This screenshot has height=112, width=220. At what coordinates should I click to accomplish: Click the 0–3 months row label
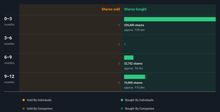point(9,21)
